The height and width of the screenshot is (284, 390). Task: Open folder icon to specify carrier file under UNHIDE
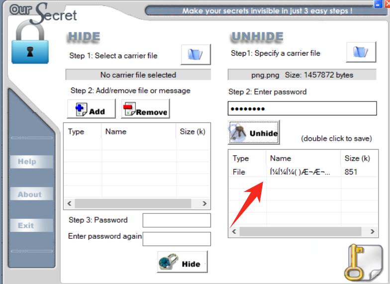[361, 52]
